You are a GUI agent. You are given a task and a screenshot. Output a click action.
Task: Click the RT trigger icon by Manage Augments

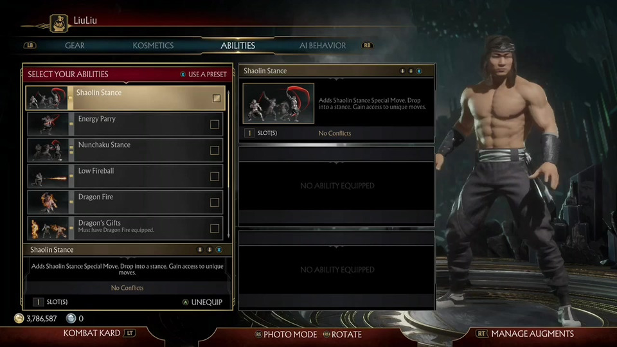tap(481, 334)
